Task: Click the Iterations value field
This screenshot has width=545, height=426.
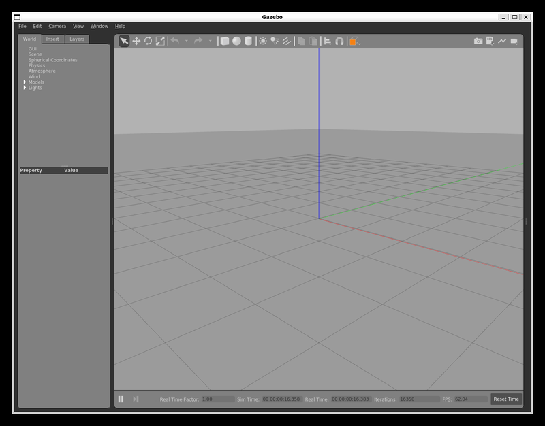Action: (x=419, y=399)
